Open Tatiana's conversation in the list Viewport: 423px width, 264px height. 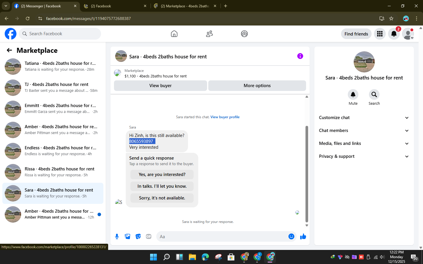click(53, 67)
